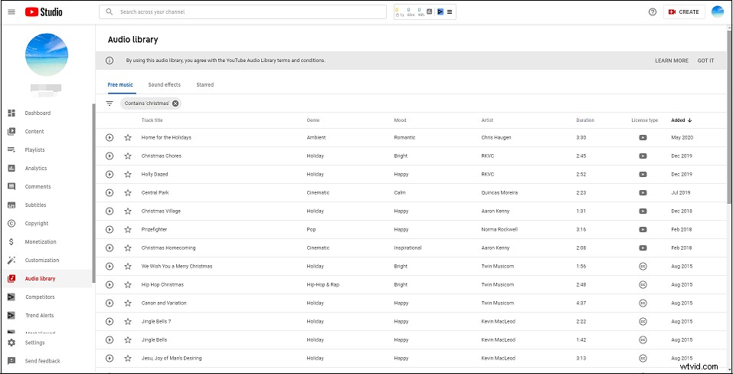Image resolution: width=733 pixels, height=374 pixels.
Task: Click the LEARN MORE link in banner
Action: 671,61
